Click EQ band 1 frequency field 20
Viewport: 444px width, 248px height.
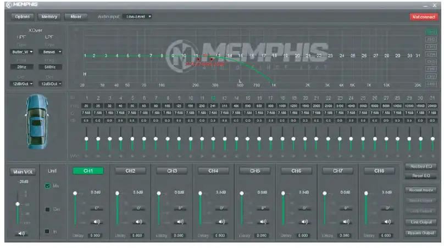[86, 106]
